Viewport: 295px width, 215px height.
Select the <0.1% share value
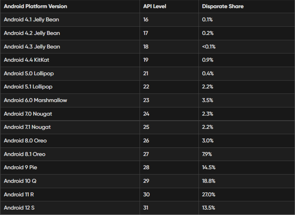(x=209, y=46)
